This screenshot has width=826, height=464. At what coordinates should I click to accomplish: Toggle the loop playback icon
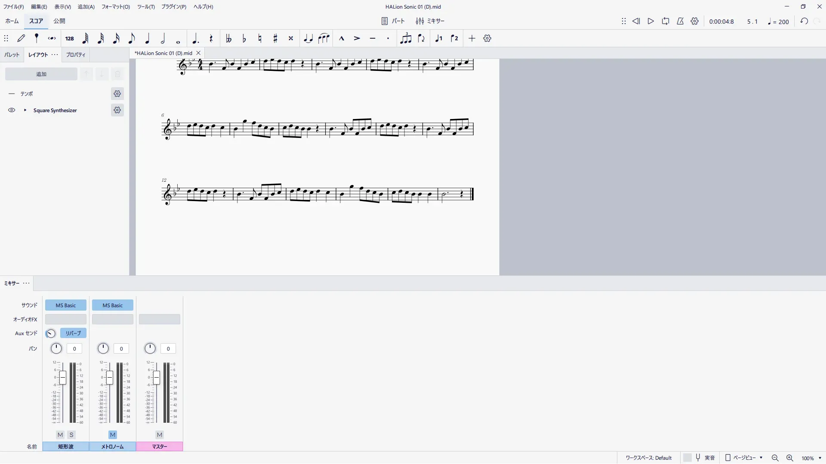point(666,21)
